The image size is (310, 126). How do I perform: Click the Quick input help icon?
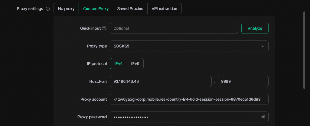pos(104,28)
